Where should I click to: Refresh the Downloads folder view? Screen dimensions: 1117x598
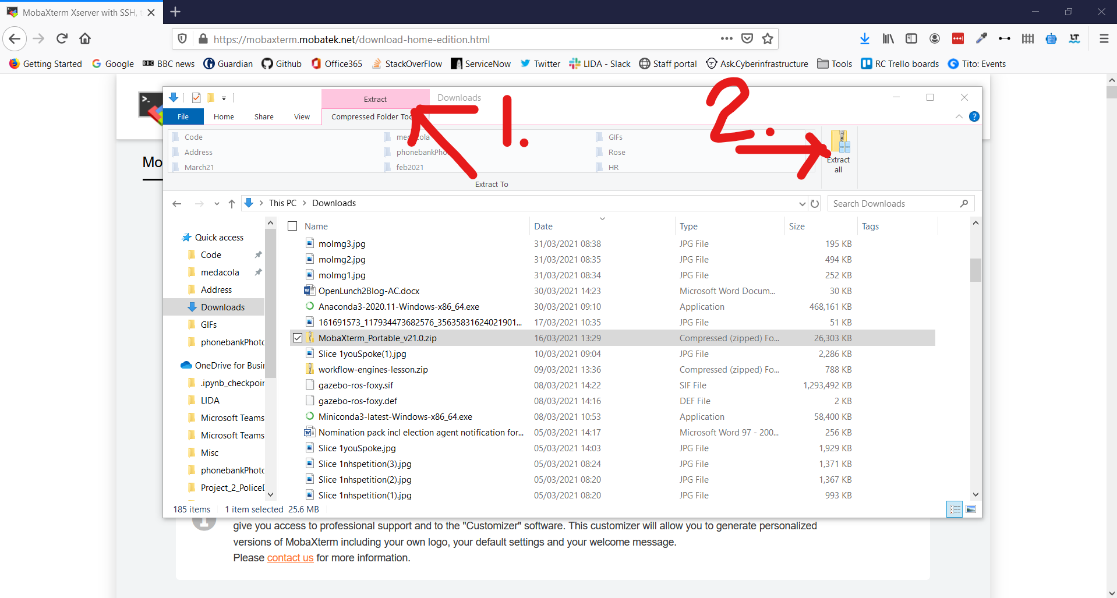point(815,204)
